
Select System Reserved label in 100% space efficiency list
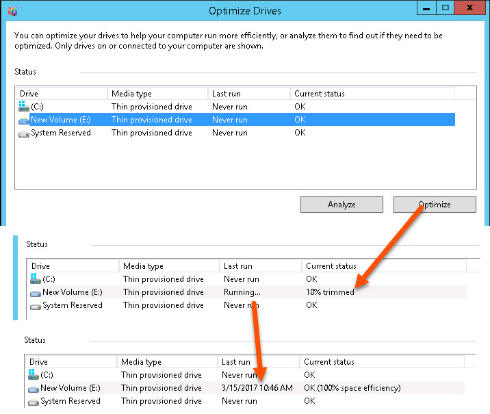[x=70, y=401]
